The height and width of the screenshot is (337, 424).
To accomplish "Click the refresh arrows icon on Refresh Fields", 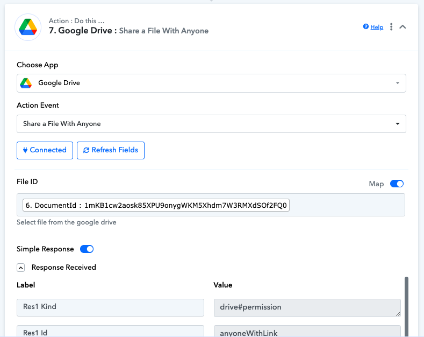I will [x=87, y=150].
